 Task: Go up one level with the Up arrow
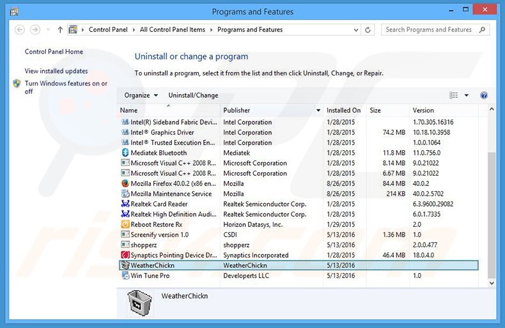60,29
